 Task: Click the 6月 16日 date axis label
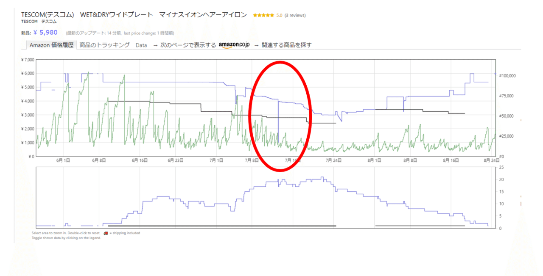point(140,160)
